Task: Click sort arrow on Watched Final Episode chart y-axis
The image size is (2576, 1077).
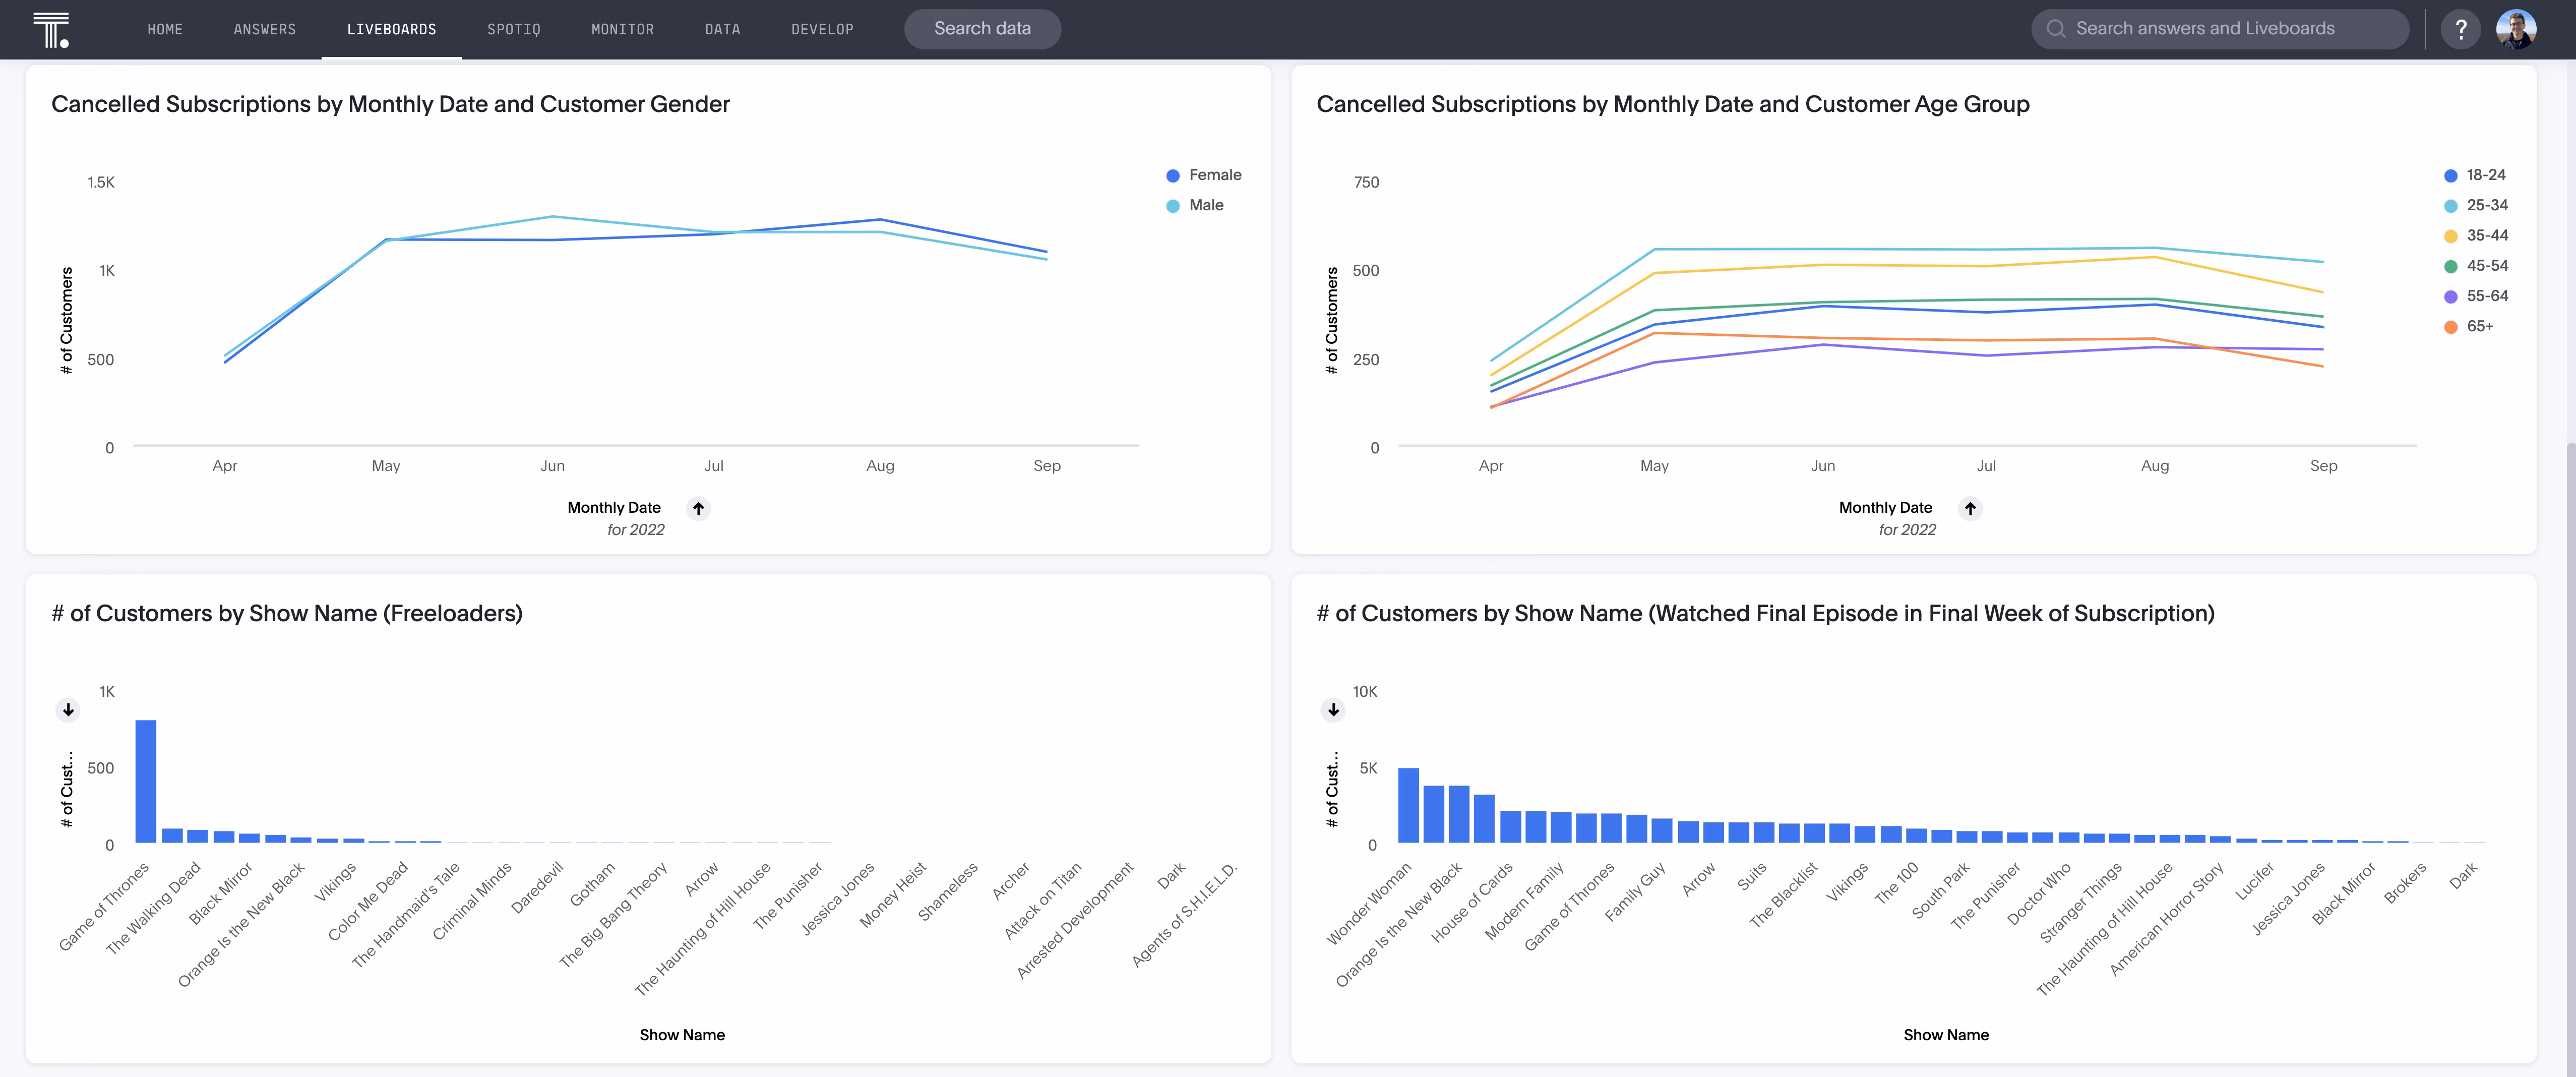Action: coord(1333,710)
